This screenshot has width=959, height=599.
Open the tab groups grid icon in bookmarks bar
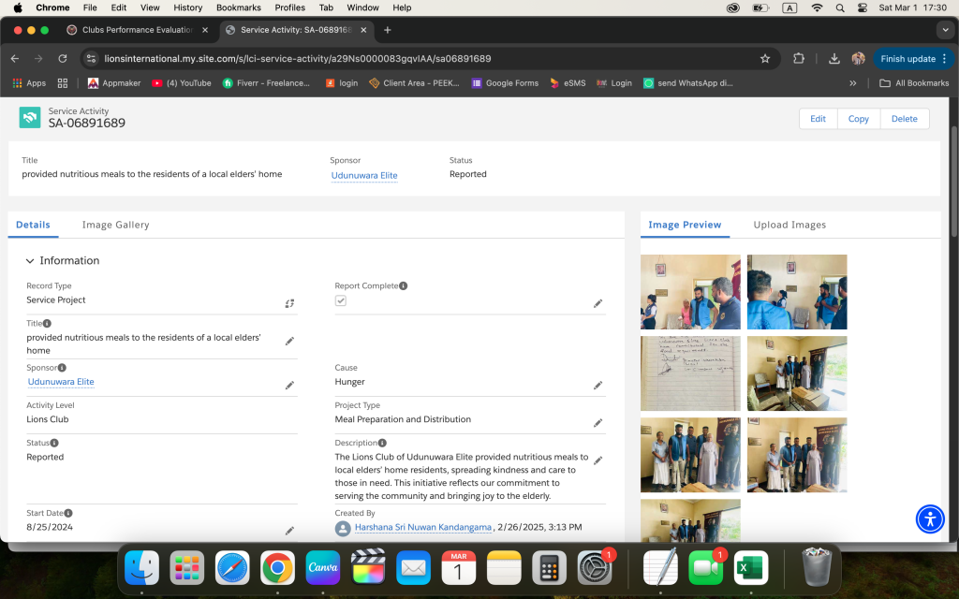coord(63,83)
